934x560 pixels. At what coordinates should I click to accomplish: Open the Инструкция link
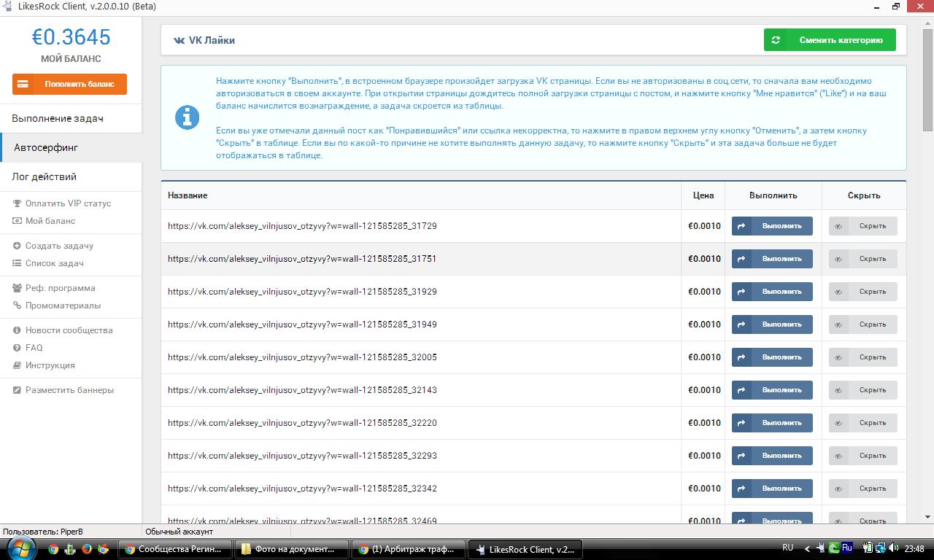tap(50, 365)
